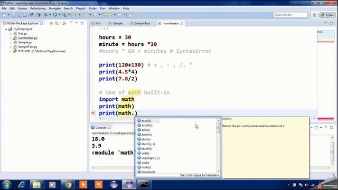Expand the first.py tree node
Screen dimensions: 338x190
pyautogui.click(x=11, y=34)
